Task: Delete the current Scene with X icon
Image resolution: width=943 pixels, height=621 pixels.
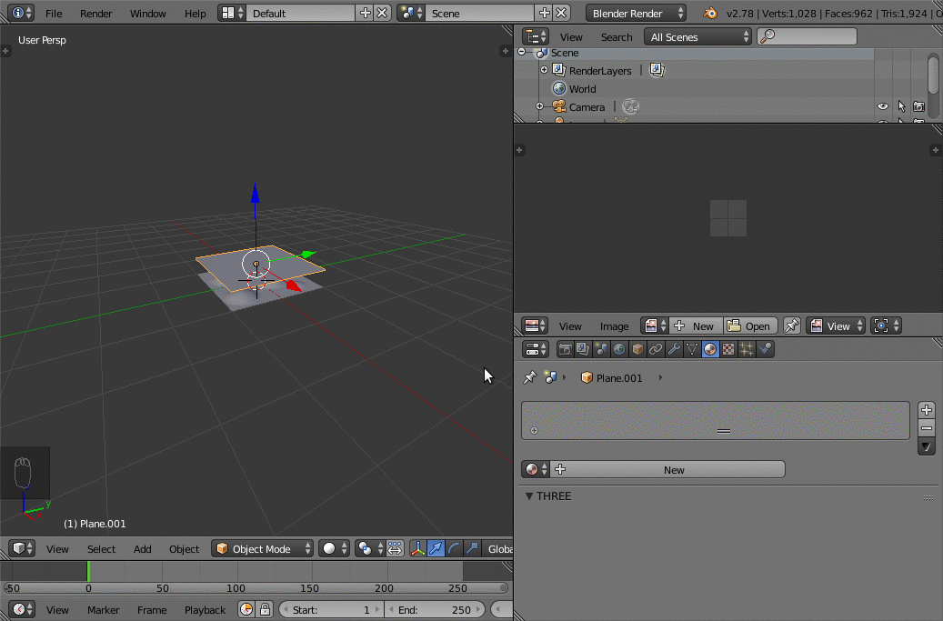Action: [x=561, y=14]
